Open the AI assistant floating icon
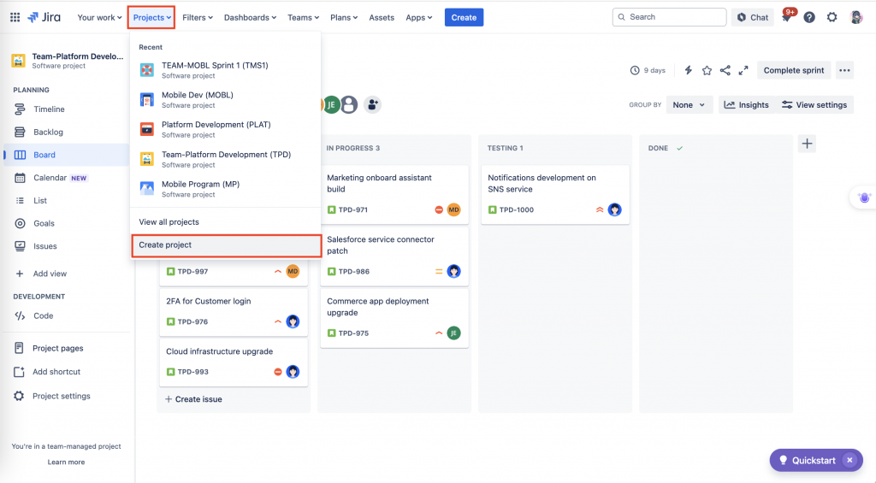Screen dimensions: 876x483 click(864, 197)
